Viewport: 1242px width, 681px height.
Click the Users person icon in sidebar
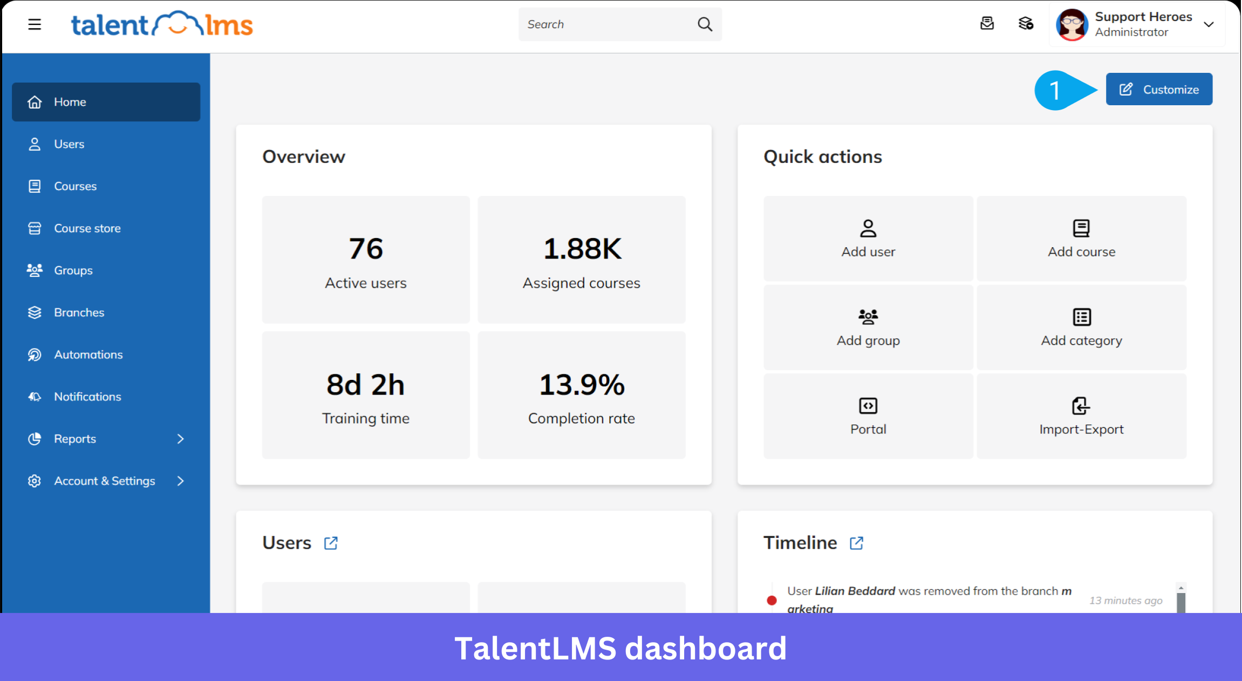[x=35, y=144]
